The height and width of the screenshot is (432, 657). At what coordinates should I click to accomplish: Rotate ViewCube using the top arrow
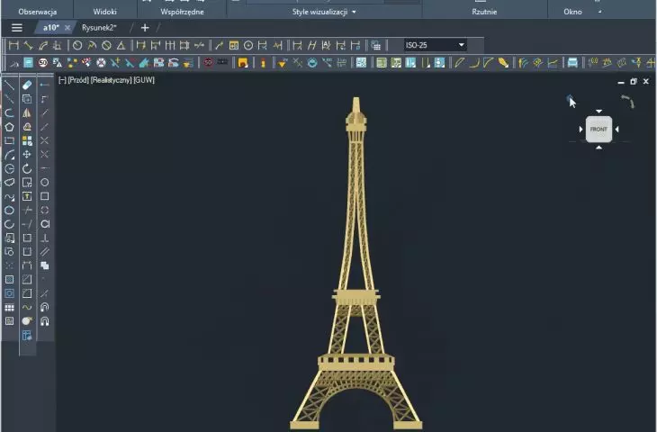598,112
